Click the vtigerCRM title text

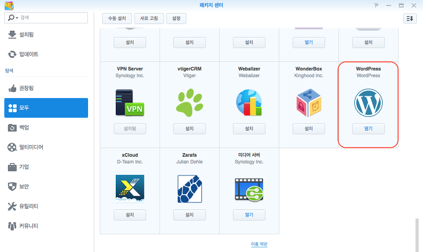pos(190,69)
